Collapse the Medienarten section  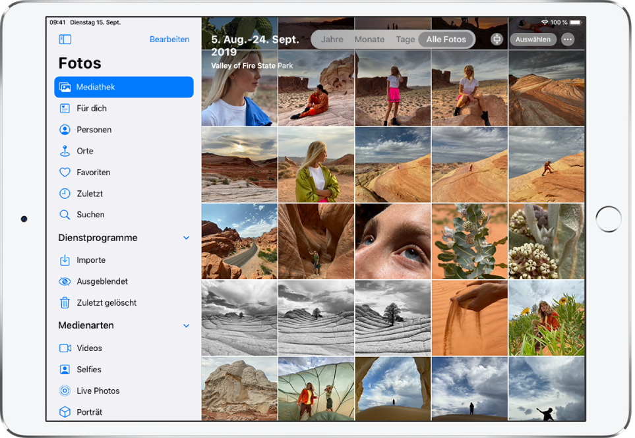(x=187, y=325)
